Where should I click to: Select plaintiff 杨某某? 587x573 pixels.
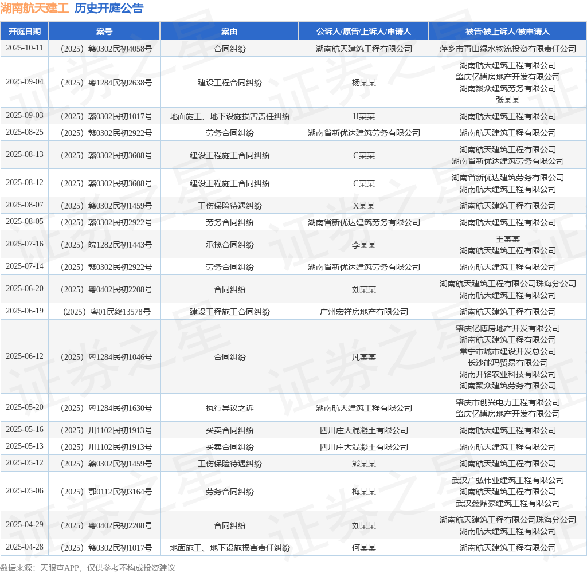click(363, 83)
